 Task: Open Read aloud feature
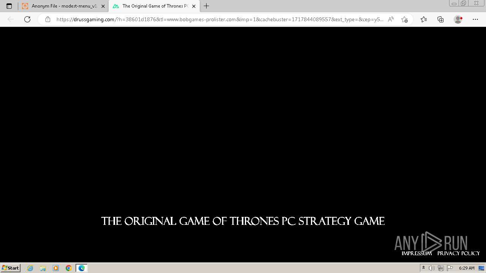pyautogui.click(x=391, y=19)
